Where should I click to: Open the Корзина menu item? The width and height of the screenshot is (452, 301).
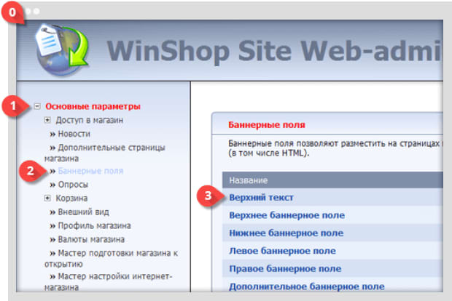coord(71,198)
